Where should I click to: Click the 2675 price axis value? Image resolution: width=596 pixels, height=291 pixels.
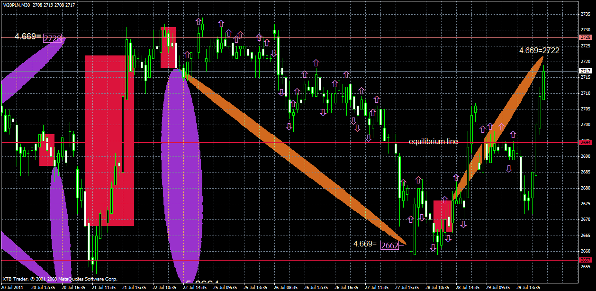585,203
